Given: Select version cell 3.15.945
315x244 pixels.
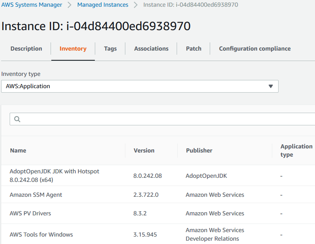Looking at the screenshot, I should pos(145,235).
